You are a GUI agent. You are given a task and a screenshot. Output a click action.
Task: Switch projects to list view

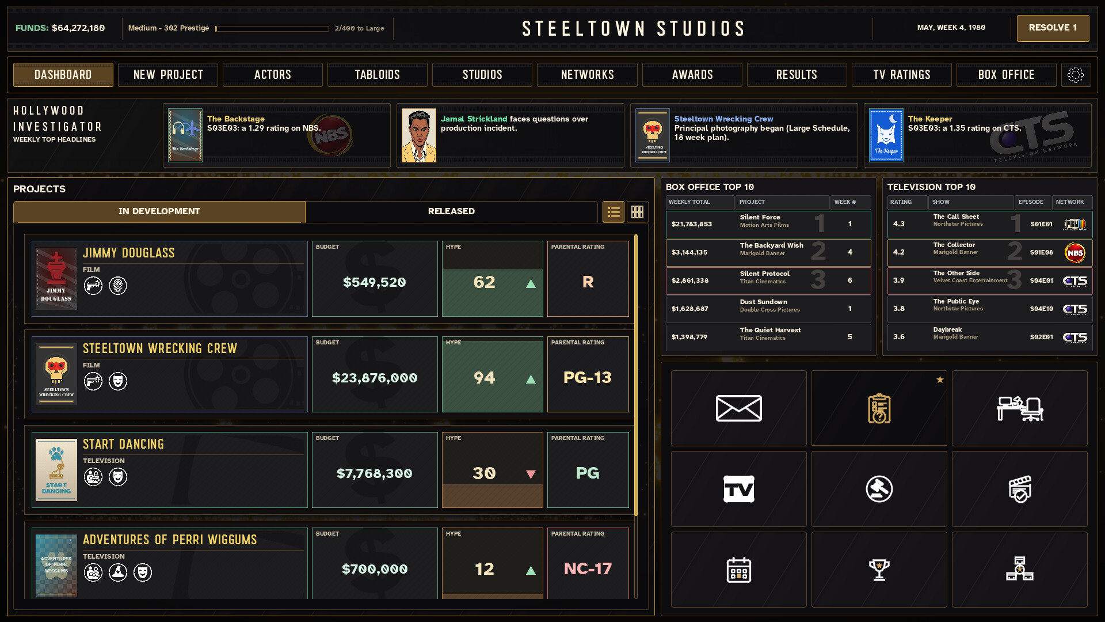614,212
